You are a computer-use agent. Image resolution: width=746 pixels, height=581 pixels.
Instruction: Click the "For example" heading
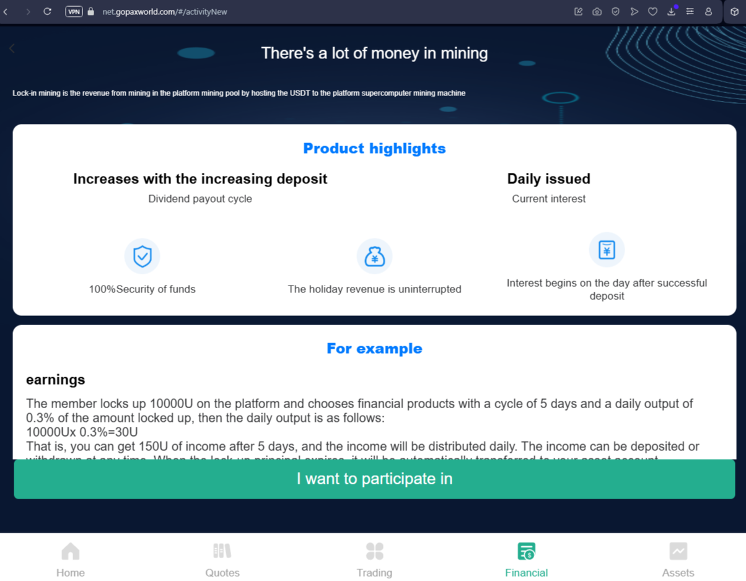click(x=374, y=348)
